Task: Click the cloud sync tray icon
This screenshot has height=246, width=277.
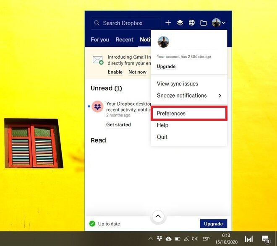Action: coord(168,239)
